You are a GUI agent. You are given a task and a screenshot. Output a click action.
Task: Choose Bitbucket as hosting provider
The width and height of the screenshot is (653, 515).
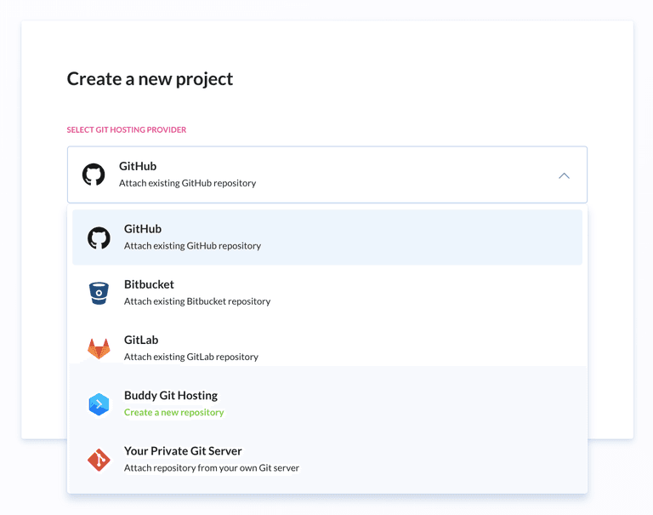click(327, 293)
